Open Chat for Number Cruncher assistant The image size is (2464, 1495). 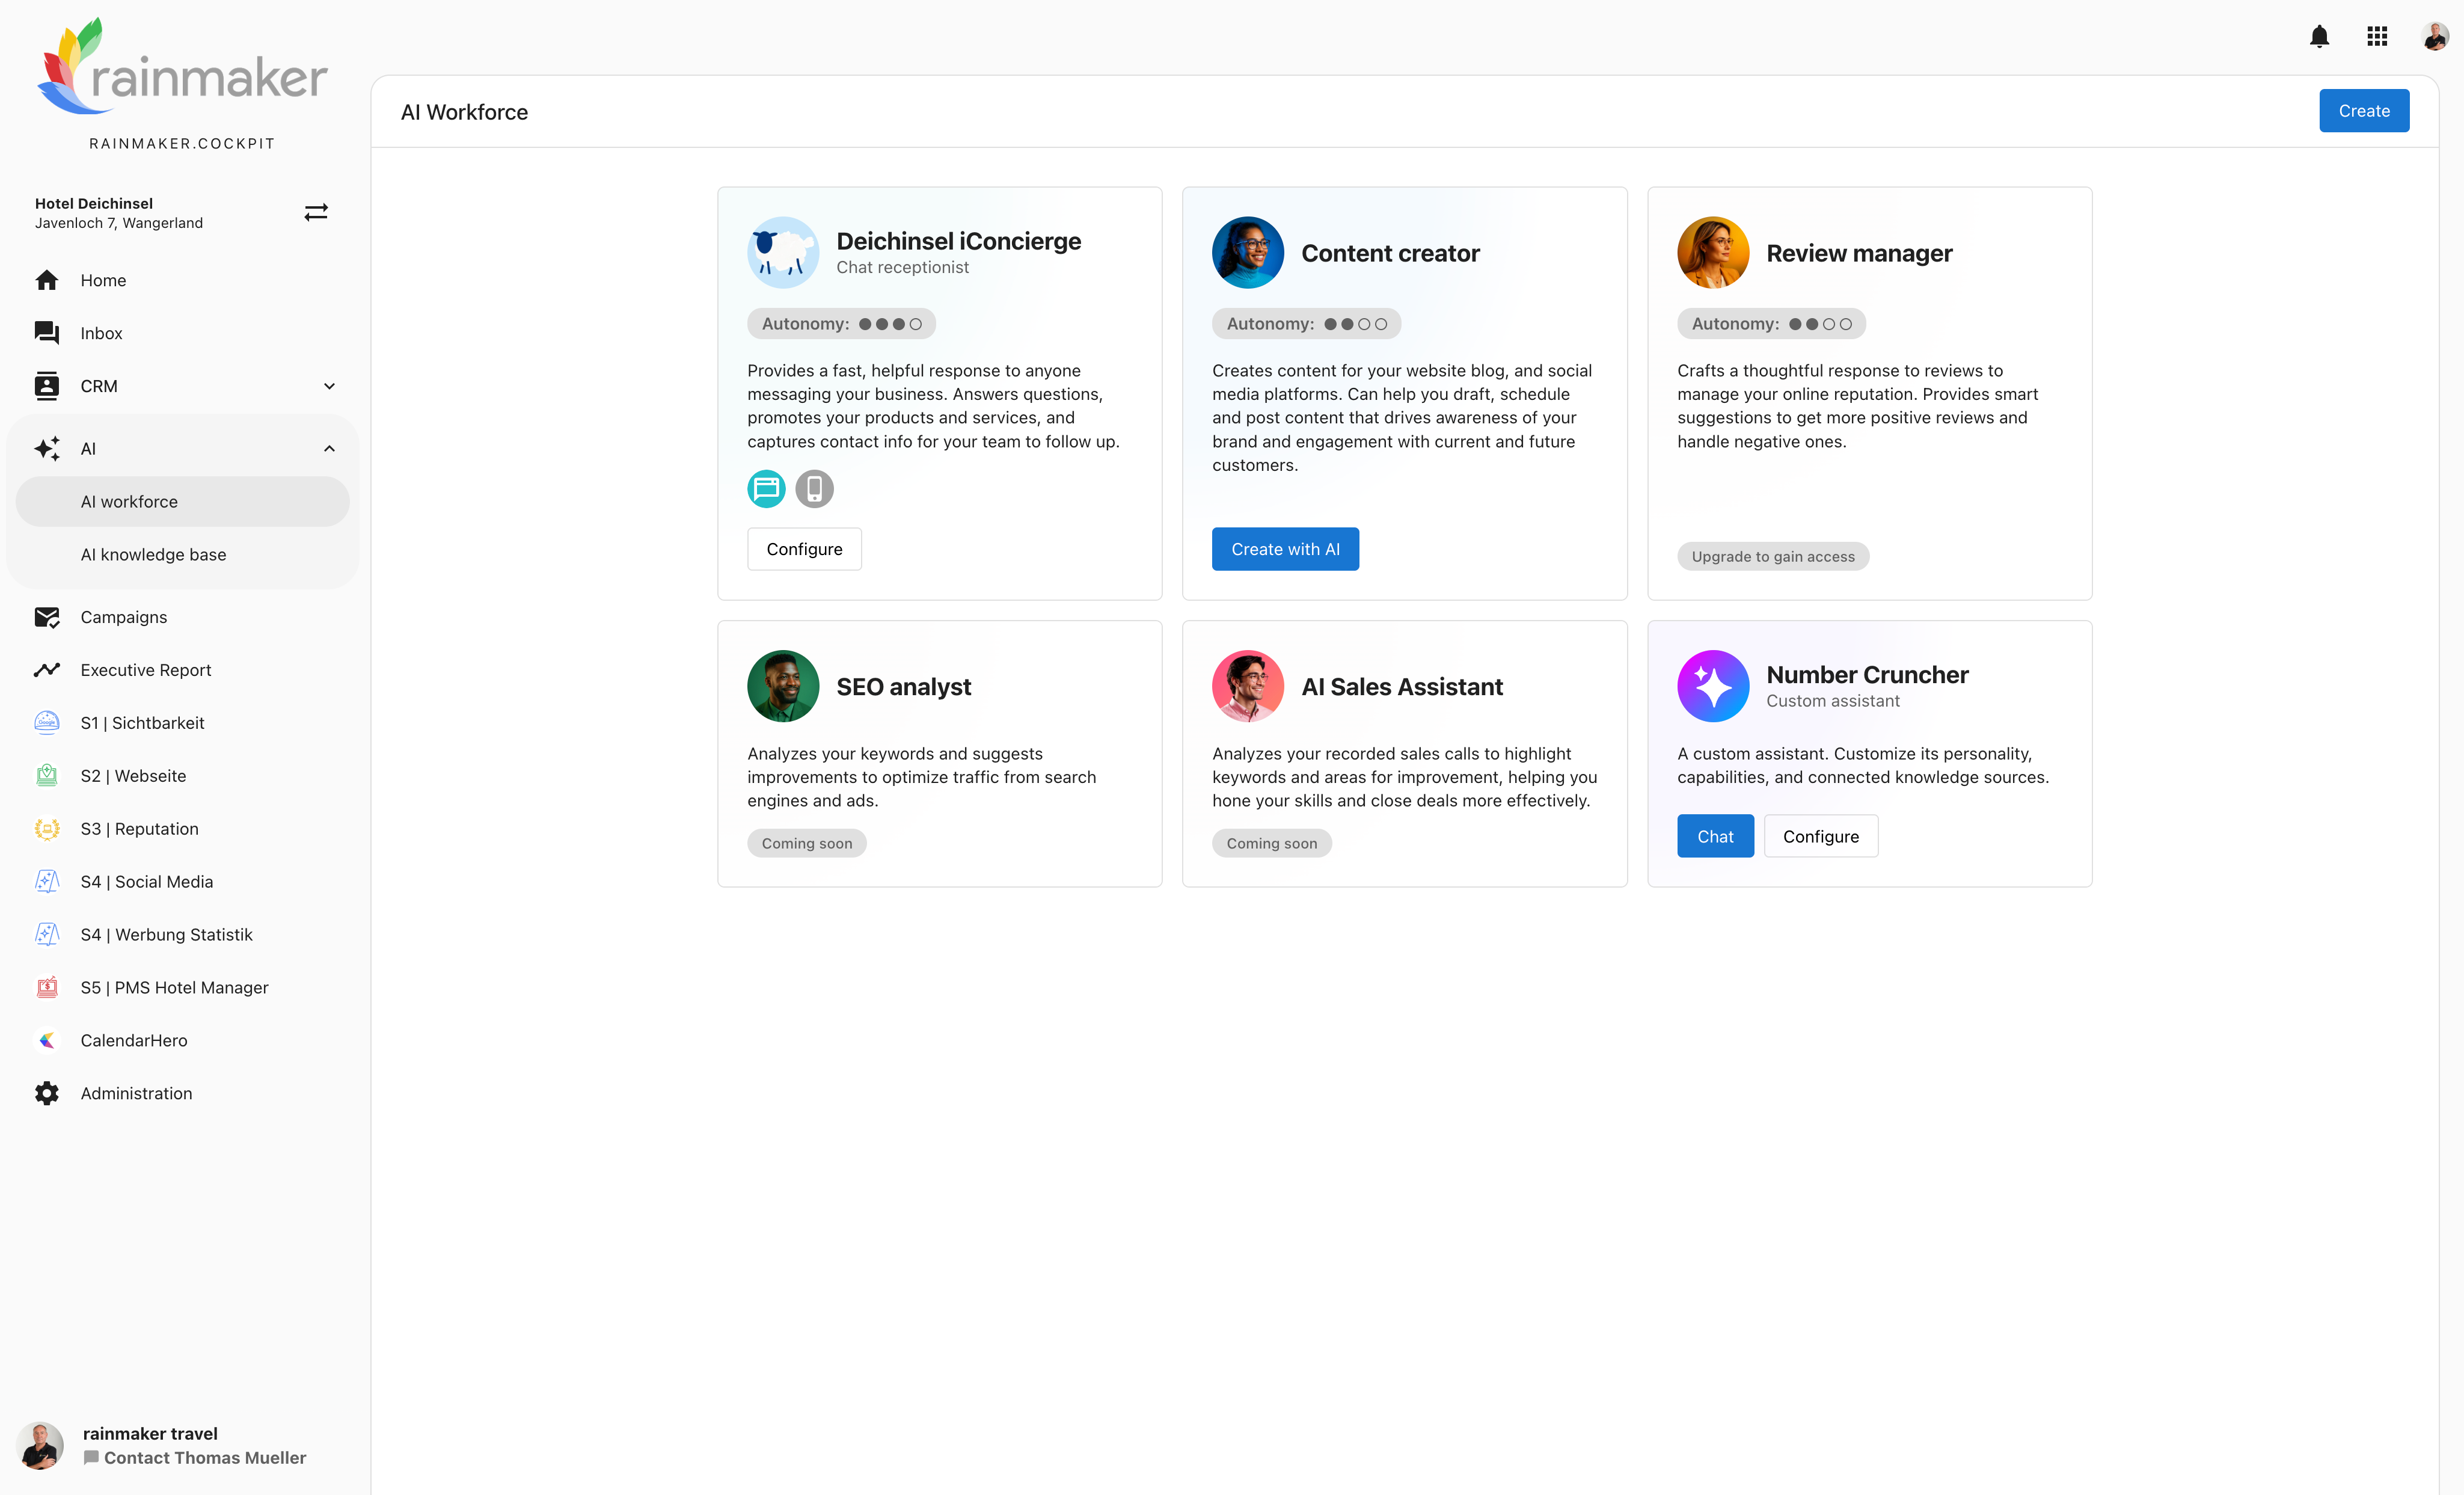1715,836
